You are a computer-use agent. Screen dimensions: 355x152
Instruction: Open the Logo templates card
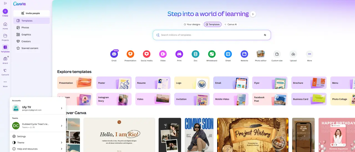pyautogui.click(x=192, y=83)
